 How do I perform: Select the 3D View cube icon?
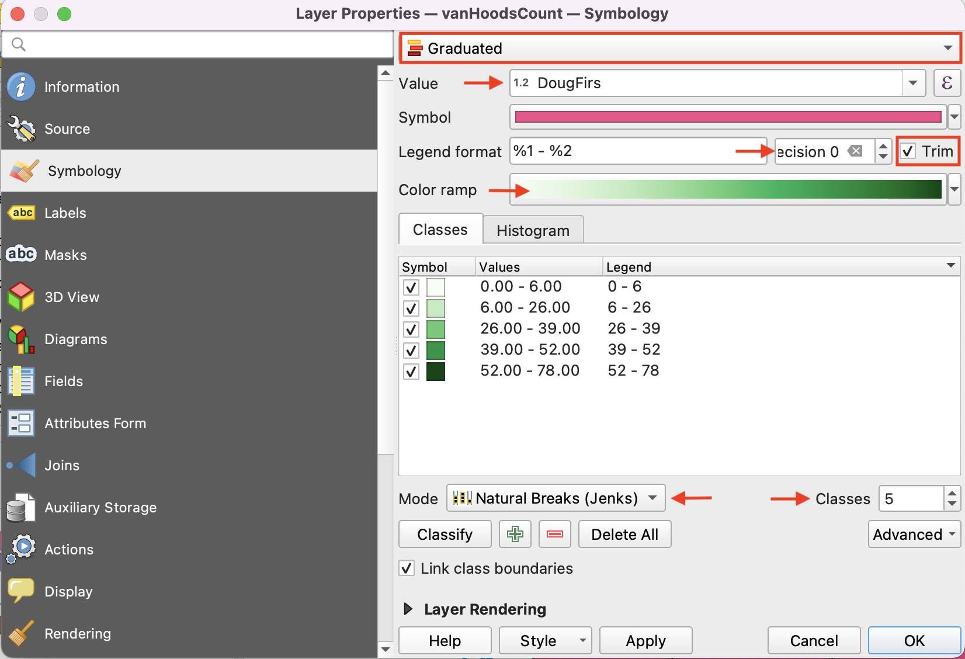[21, 297]
